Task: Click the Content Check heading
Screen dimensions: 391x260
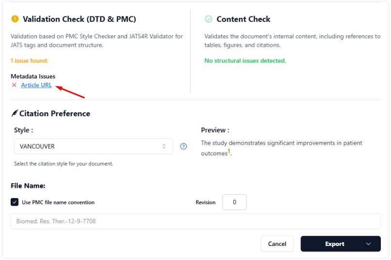Action: tap(243, 19)
